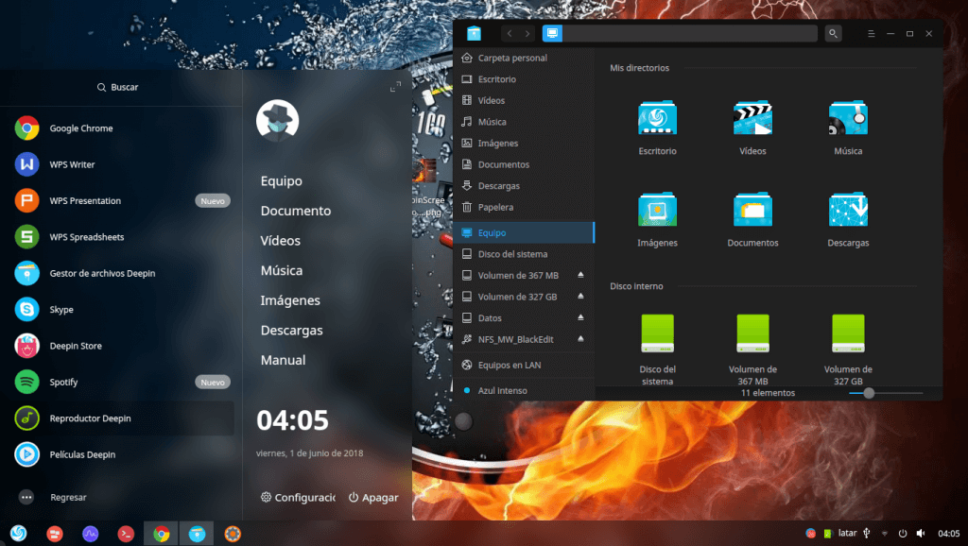Open the terminal icon in the dock

(x=126, y=534)
